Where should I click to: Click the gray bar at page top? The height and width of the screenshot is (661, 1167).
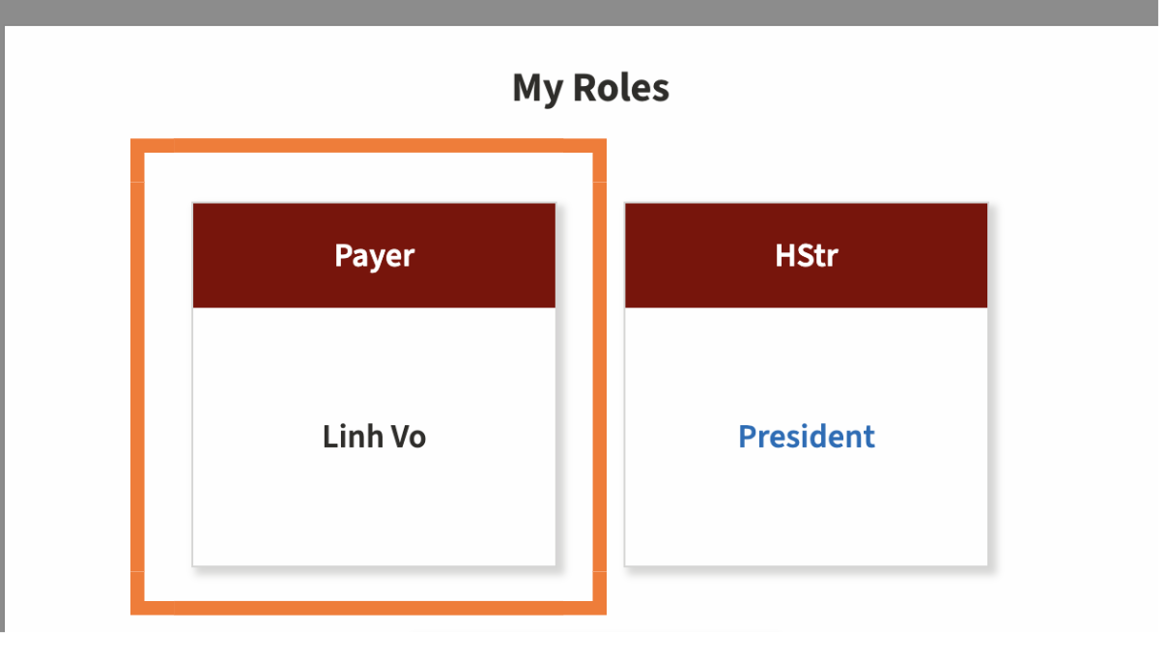[x=580, y=12]
